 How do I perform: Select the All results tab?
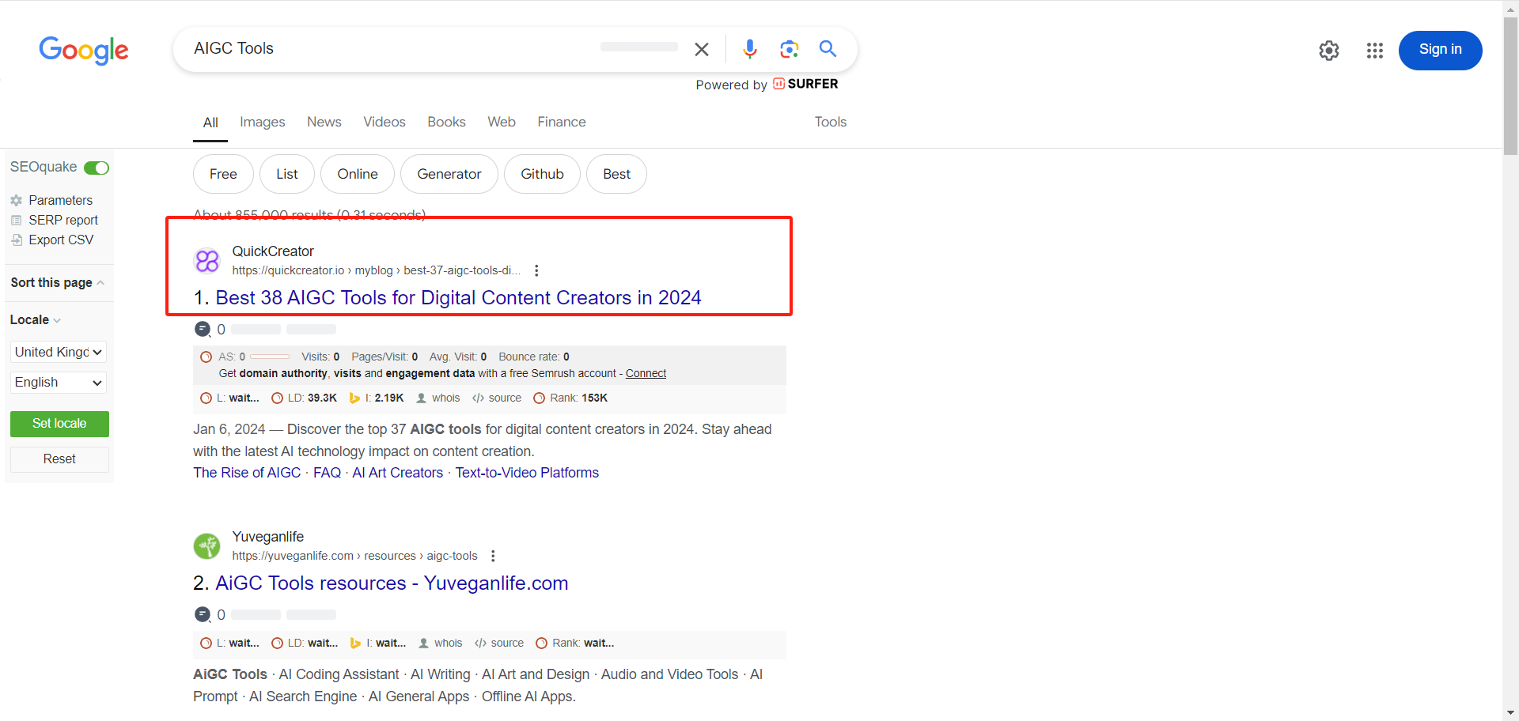coord(210,123)
